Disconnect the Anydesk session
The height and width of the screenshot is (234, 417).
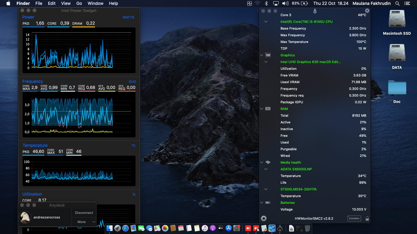84,213
